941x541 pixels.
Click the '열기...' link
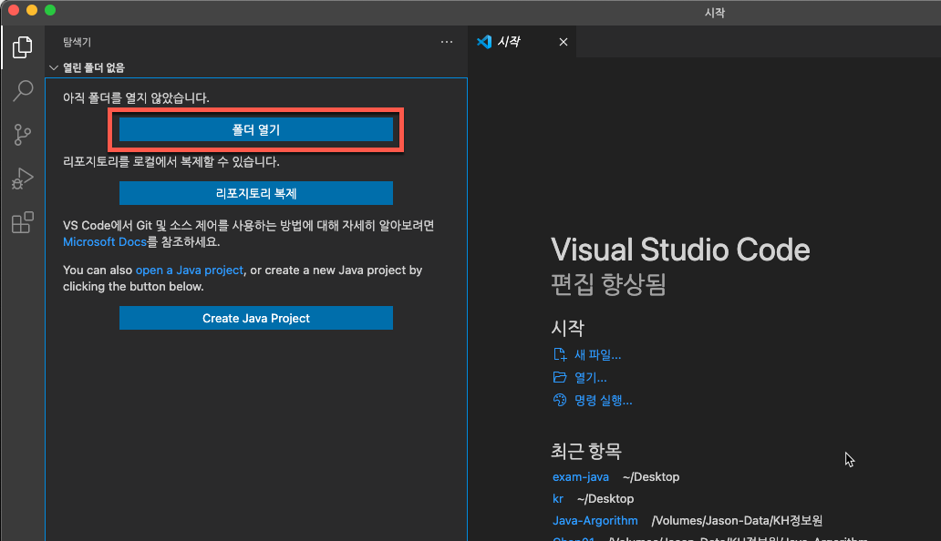[x=590, y=377]
